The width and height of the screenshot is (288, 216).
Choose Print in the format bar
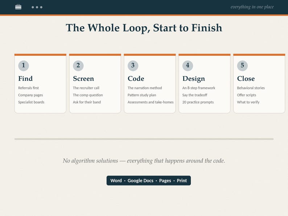pos(182,180)
